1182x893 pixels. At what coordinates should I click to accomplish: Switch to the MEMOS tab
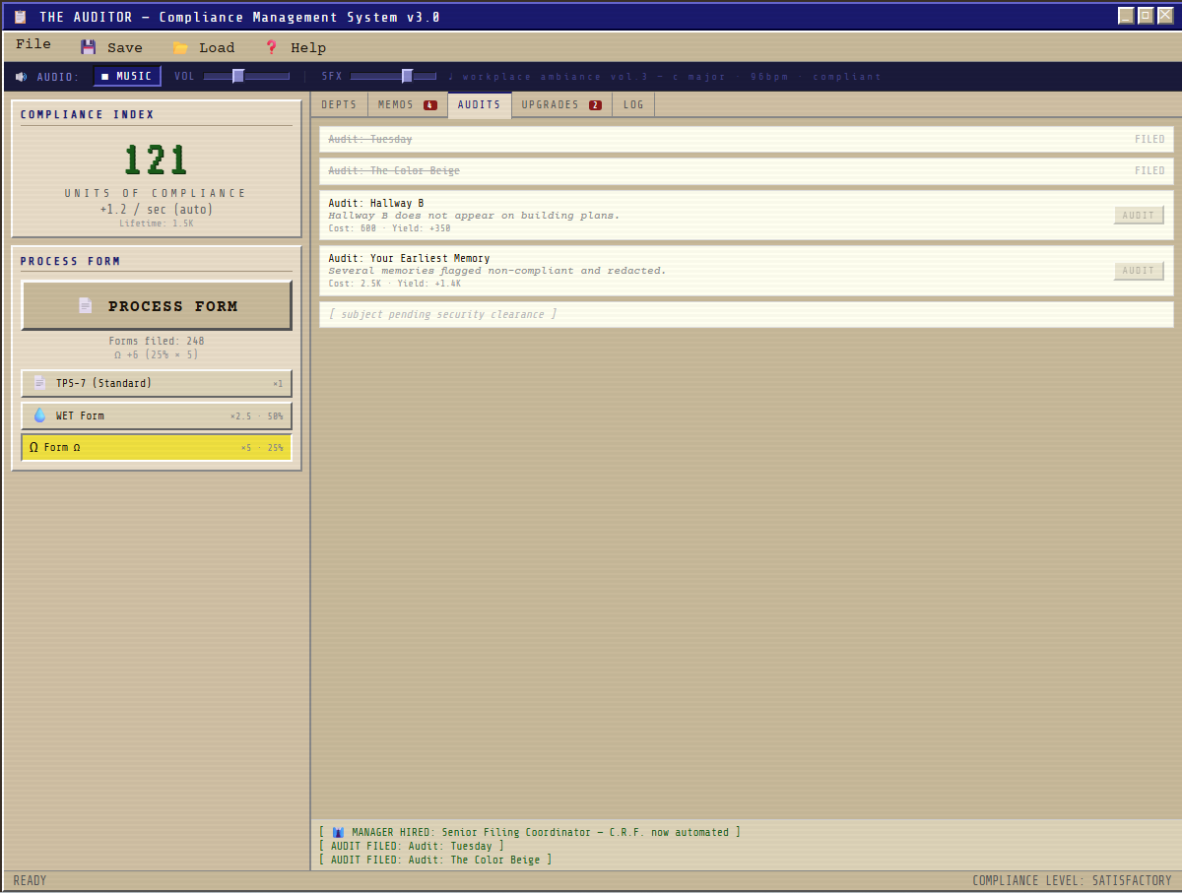pos(407,105)
